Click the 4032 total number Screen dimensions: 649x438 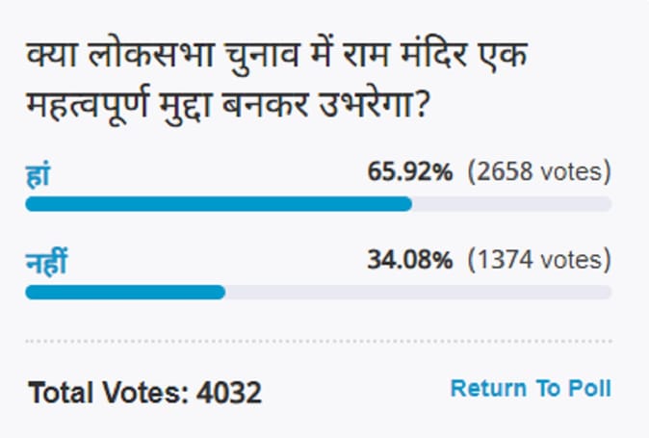(229, 393)
